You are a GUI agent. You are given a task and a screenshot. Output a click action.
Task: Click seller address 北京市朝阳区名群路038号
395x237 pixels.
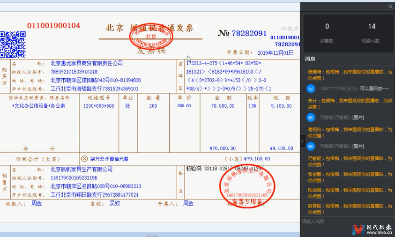[80, 186]
